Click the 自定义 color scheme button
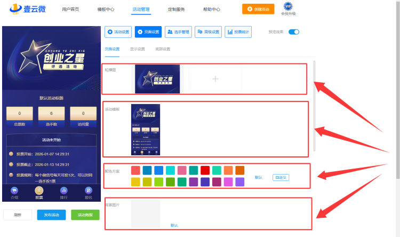The image size is (400, 237). point(281,177)
